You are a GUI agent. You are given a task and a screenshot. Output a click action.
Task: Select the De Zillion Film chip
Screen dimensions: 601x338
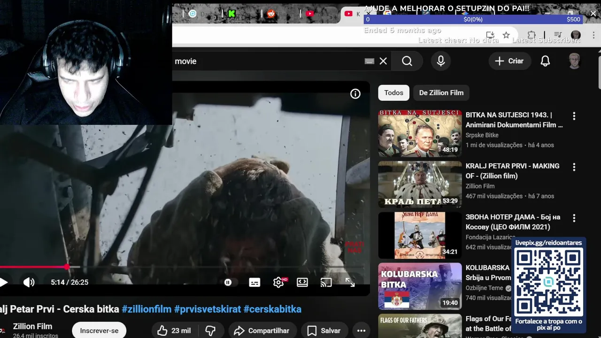click(441, 93)
